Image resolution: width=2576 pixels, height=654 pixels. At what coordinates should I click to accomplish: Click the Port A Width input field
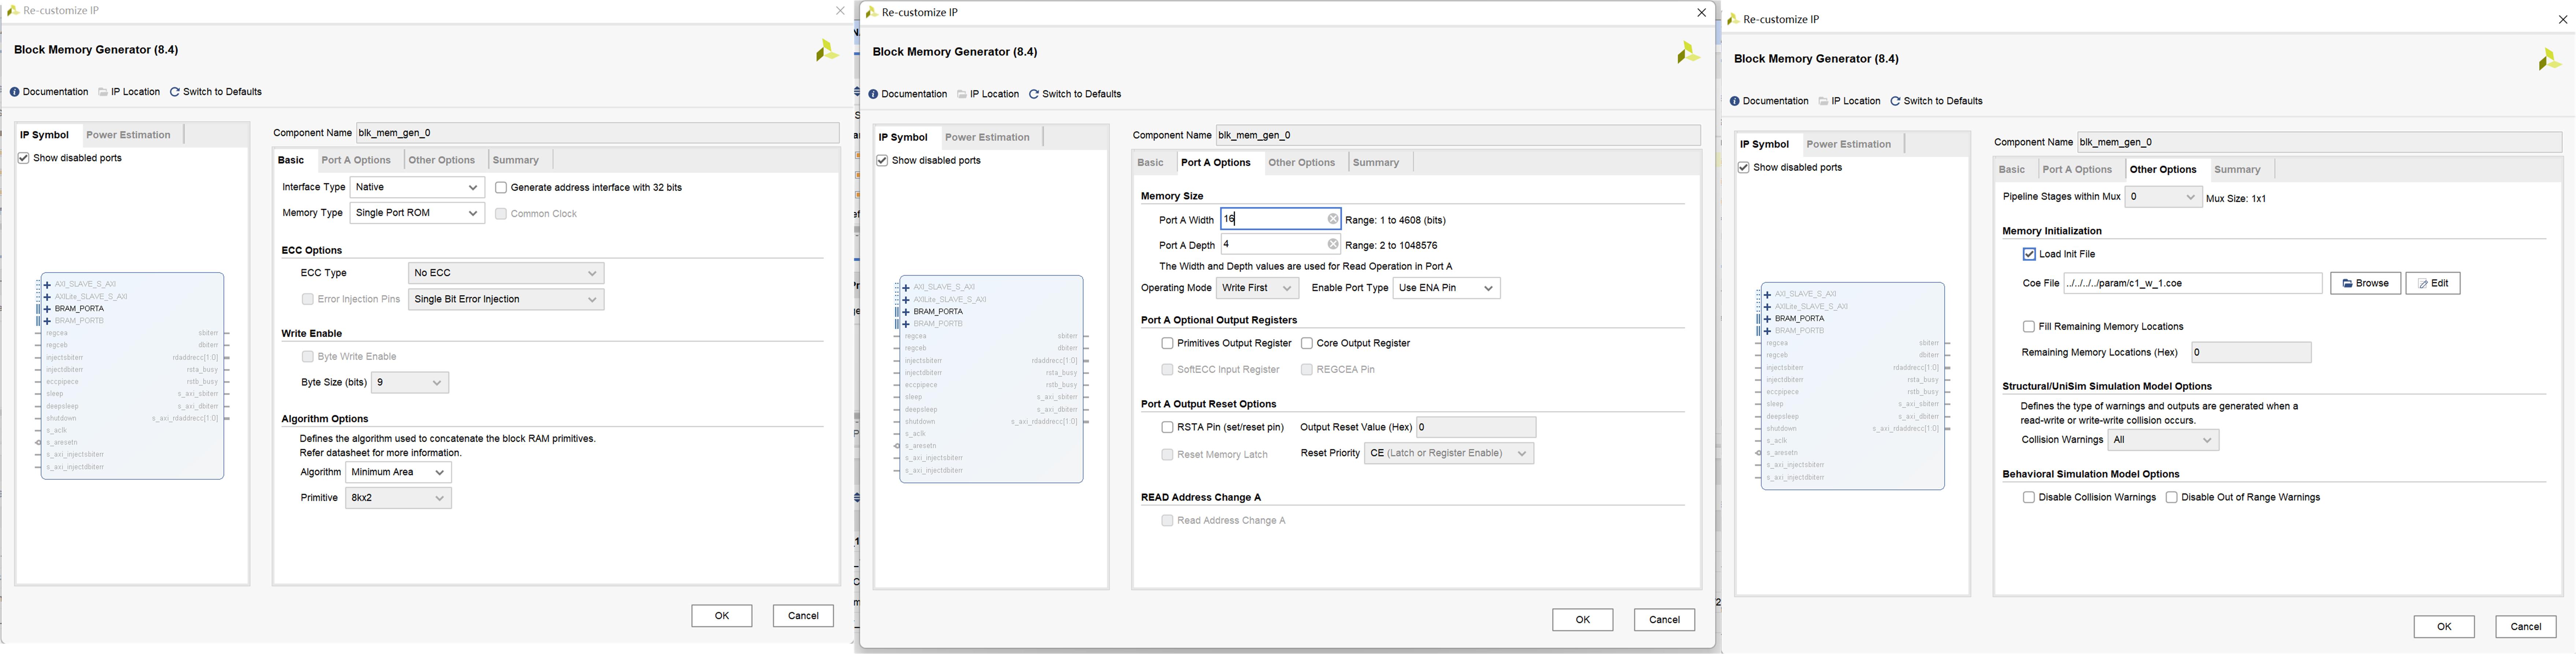pos(1280,218)
